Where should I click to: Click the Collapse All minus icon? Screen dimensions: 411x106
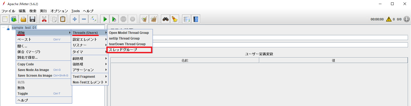[84, 19]
